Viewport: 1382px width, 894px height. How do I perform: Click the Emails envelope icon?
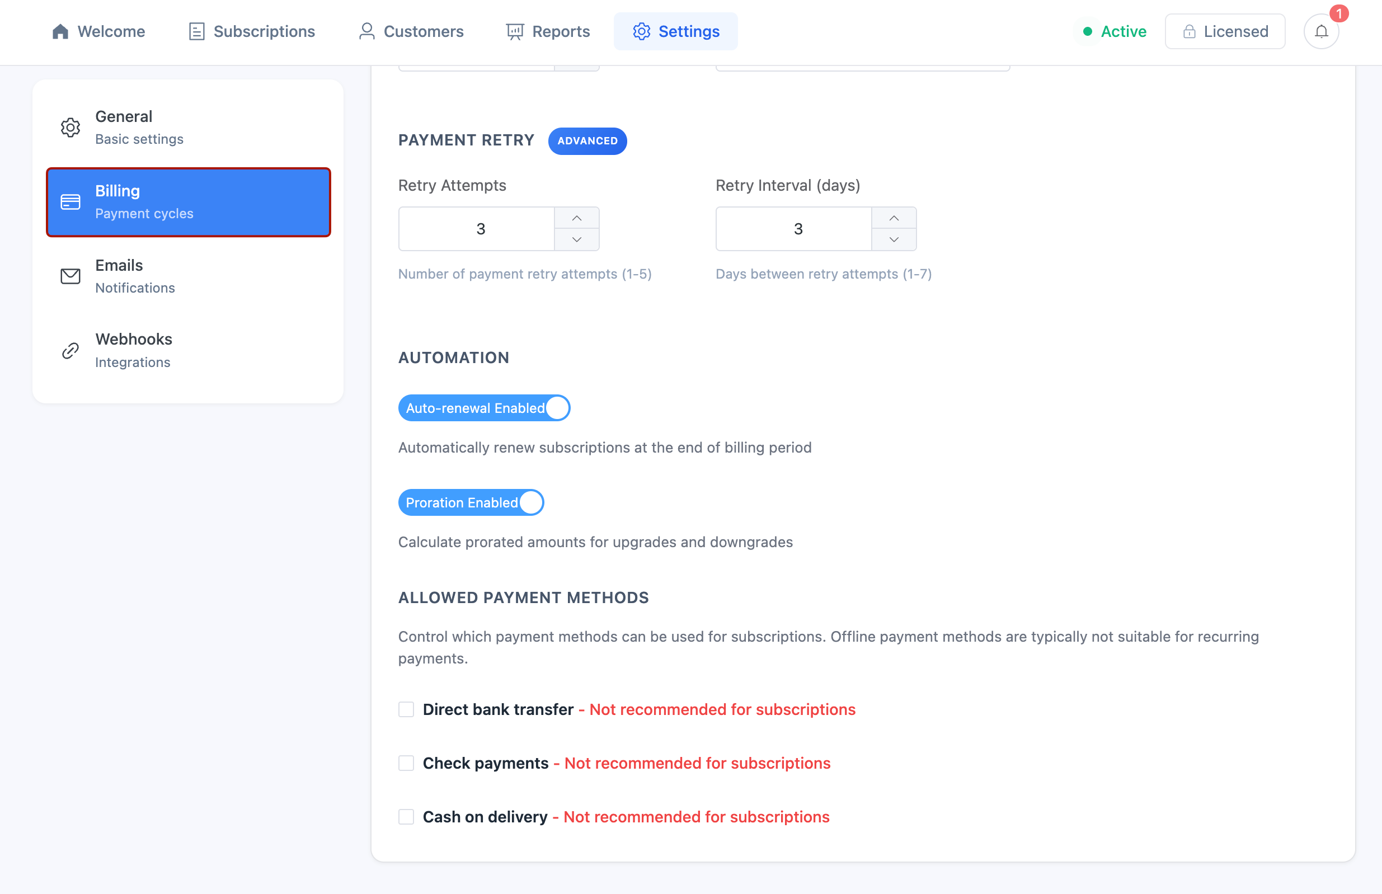pos(70,276)
